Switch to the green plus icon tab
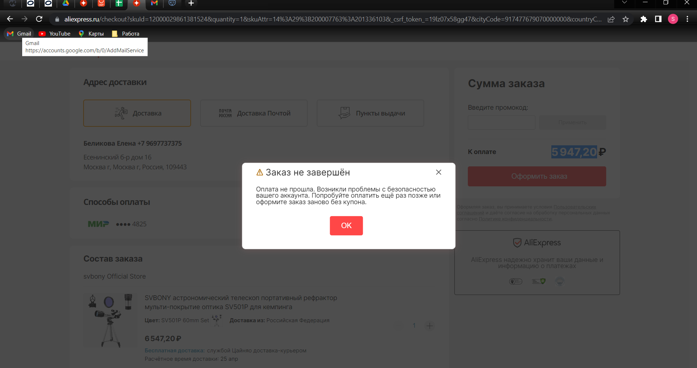 pos(119,3)
